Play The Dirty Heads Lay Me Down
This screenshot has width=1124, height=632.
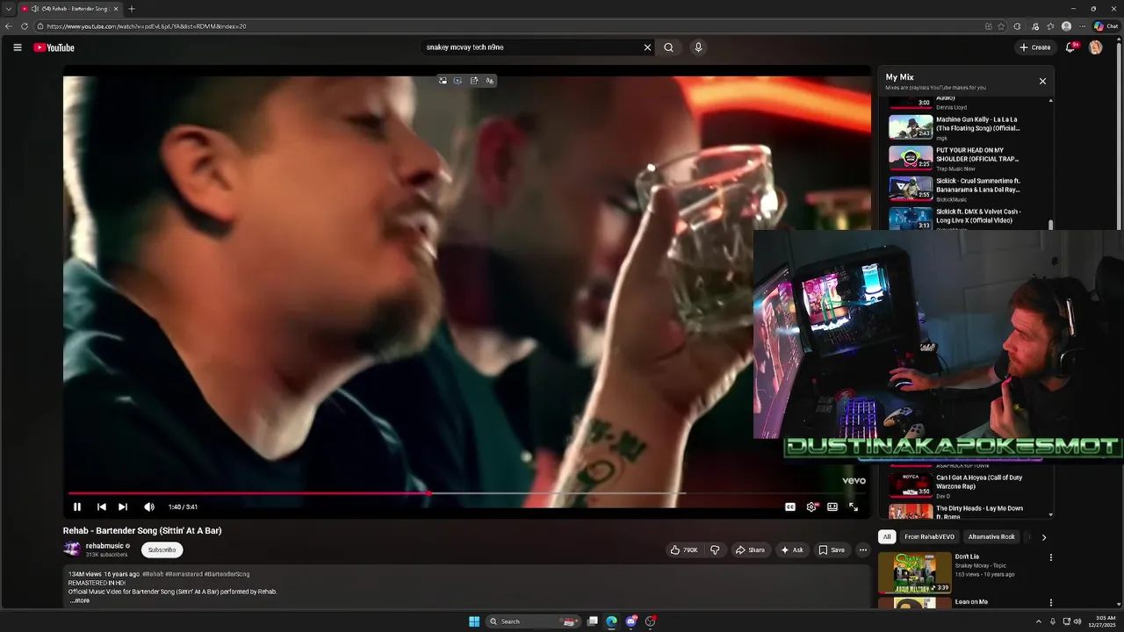(955, 511)
